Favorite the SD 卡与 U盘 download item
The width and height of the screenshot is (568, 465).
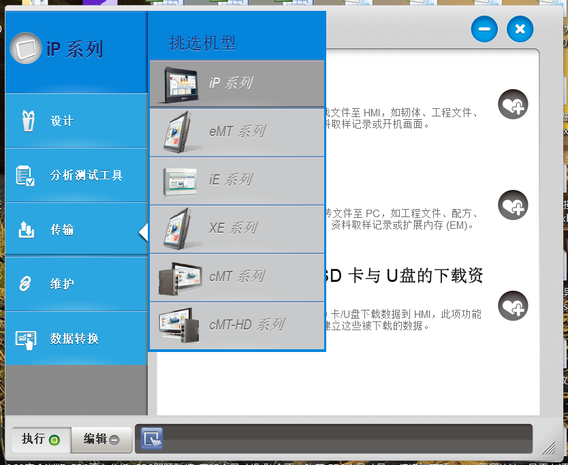[x=512, y=306]
